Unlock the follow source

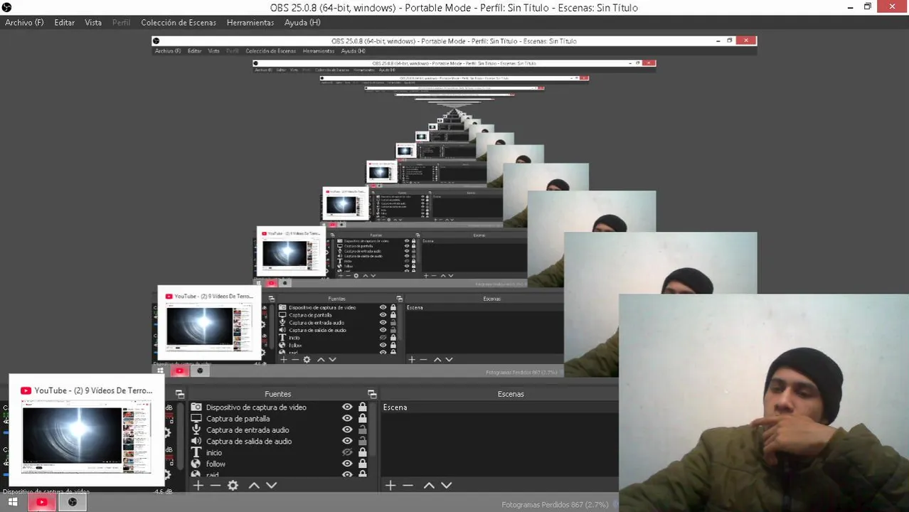362,464
